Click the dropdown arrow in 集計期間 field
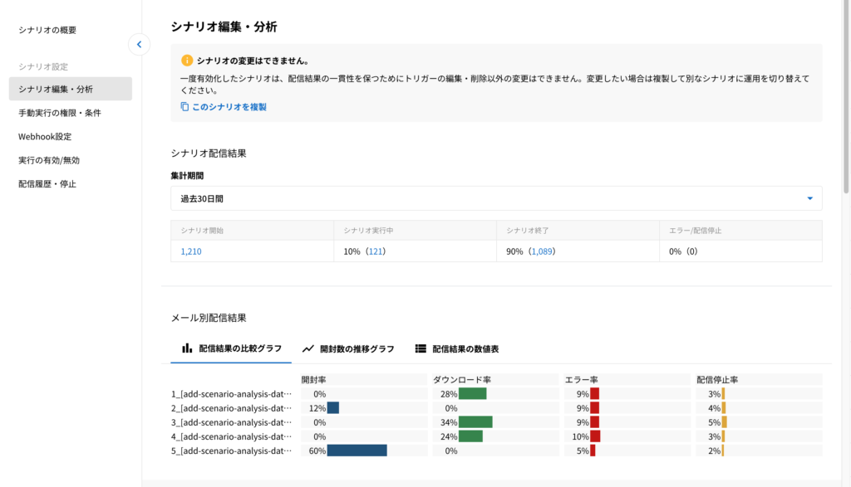851x487 pixels. coord(809,198)
